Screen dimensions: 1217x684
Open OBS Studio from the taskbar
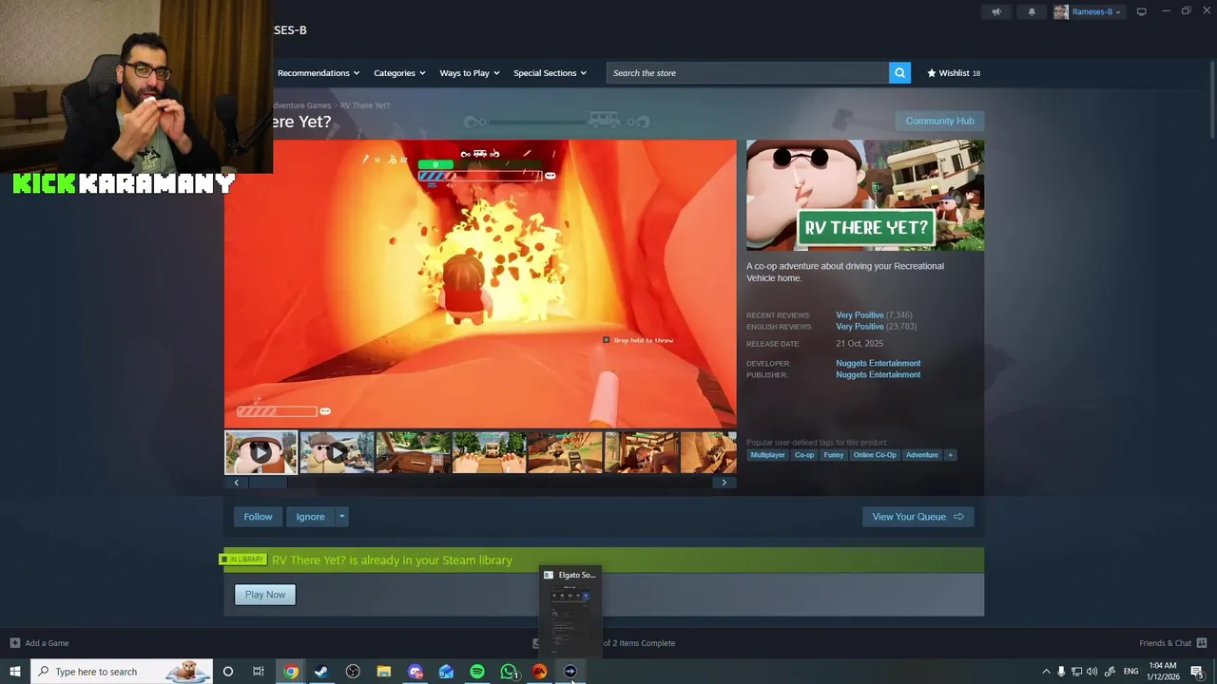(353, 672)
